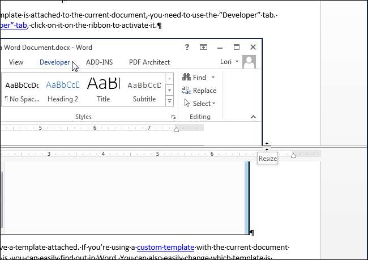Switch to the Developer tab

pos(54,62)
